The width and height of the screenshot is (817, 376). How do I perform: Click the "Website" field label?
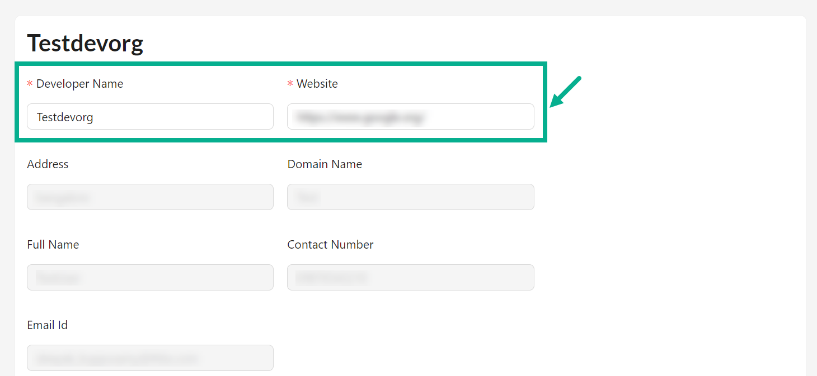317,84
